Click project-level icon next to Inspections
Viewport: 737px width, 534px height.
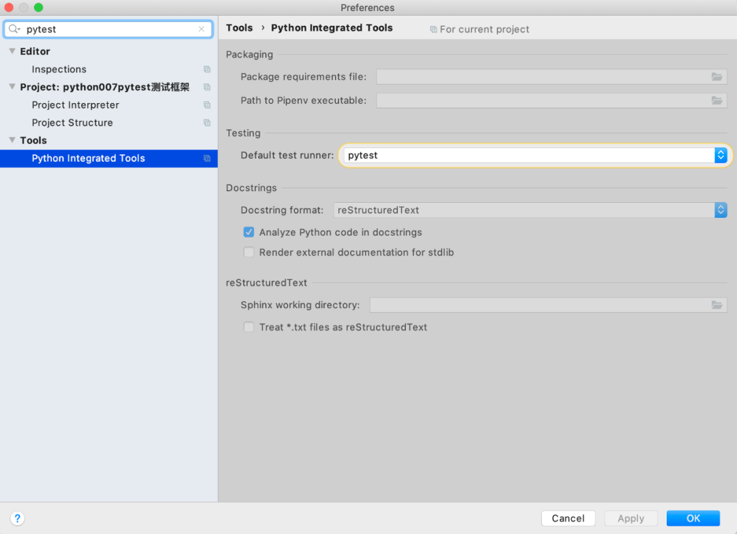(x=207, y=69)
